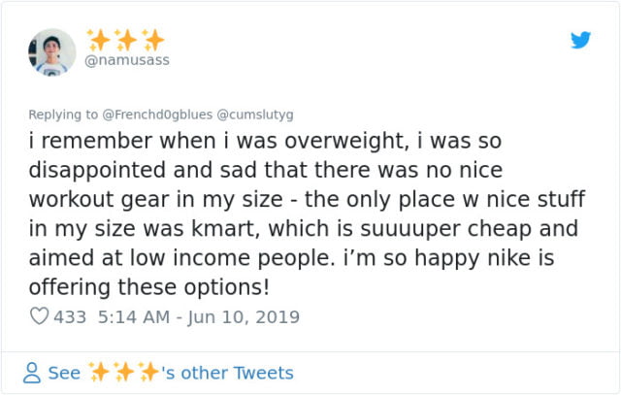Click the "other Tweets" link text
Image resolution: width=621 pixels, height=395 pixels.
click(x=241, y=373)
